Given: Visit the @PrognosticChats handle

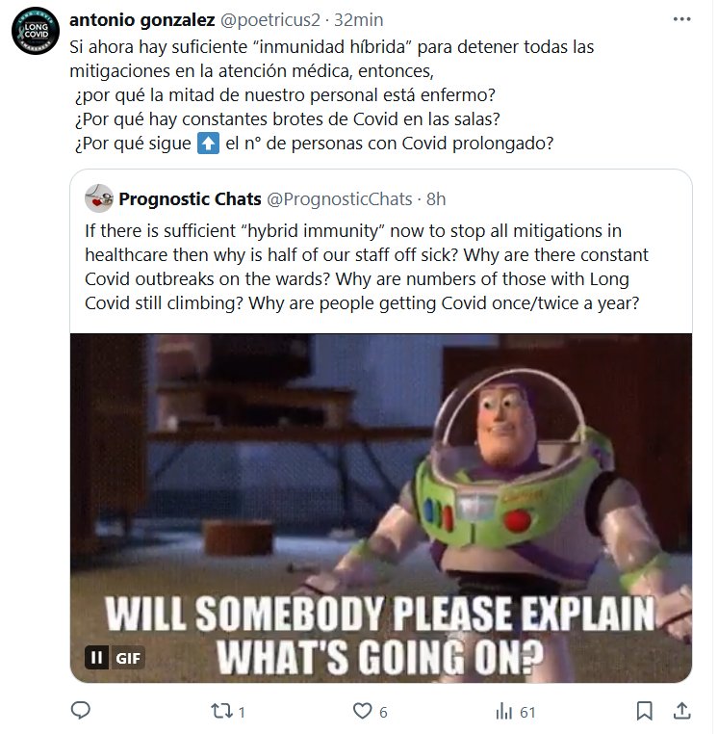Looking at the screenshot, I should (x=339, y=199).
